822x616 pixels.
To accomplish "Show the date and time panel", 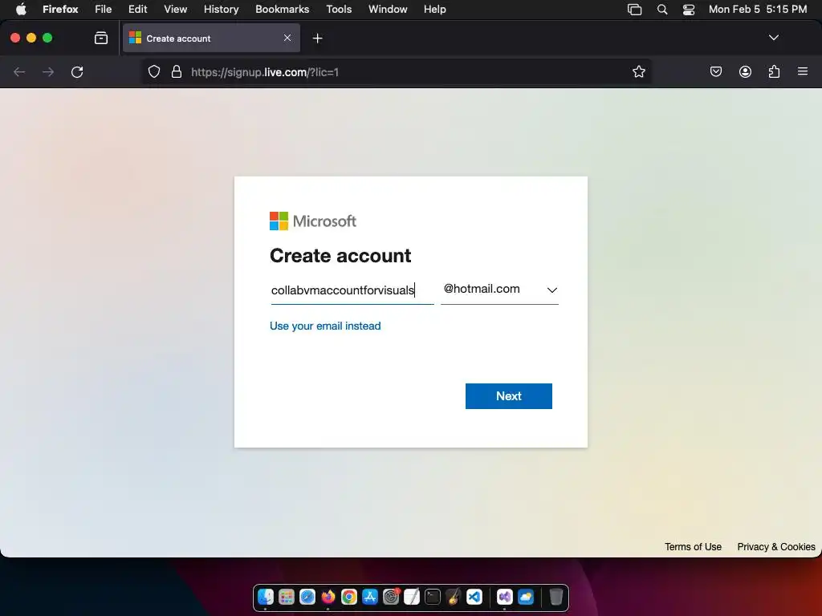I will pyautogui.click(x=758, y=9).
